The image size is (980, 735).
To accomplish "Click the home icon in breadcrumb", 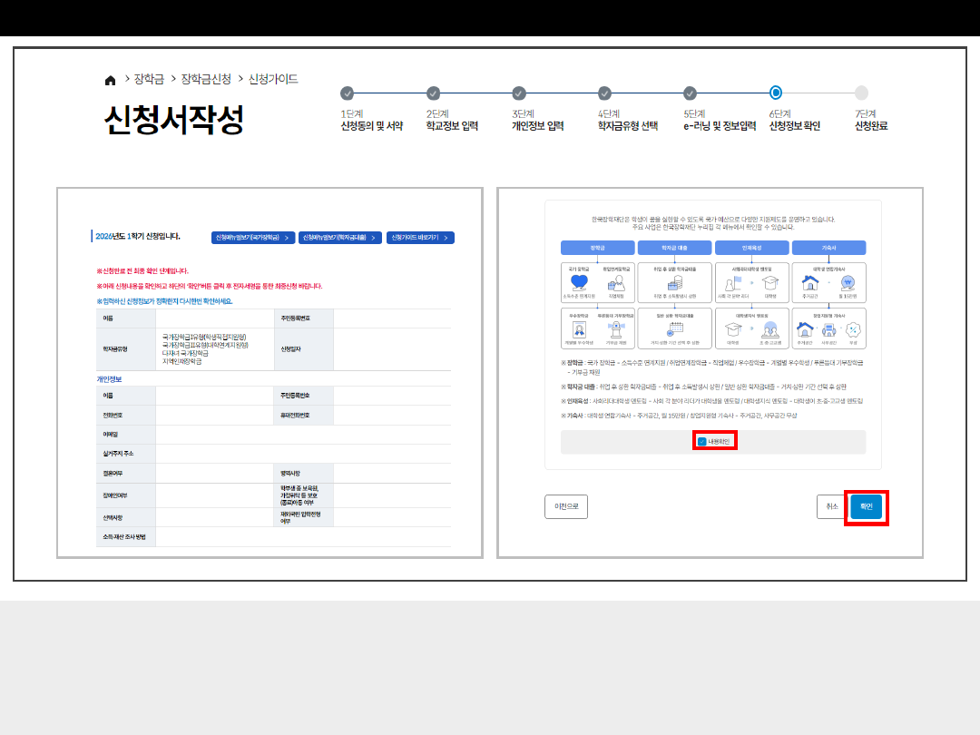I will pyautogui.click(x=111, y=80).
